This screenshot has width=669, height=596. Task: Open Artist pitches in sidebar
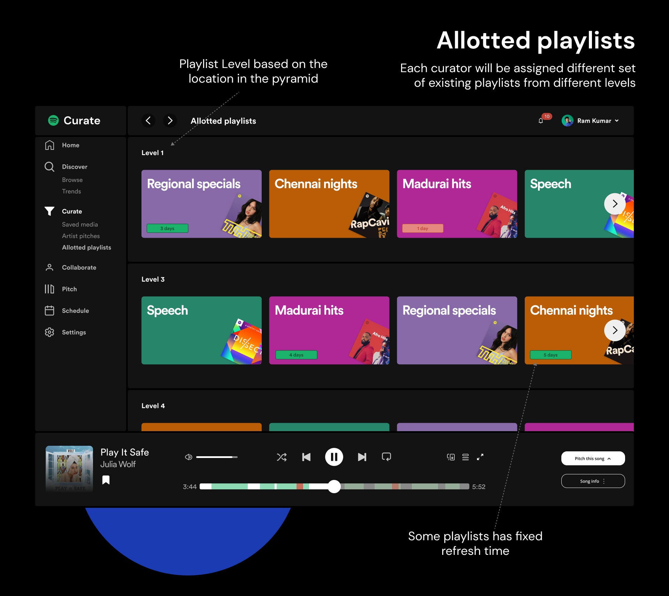coord(81,236)
